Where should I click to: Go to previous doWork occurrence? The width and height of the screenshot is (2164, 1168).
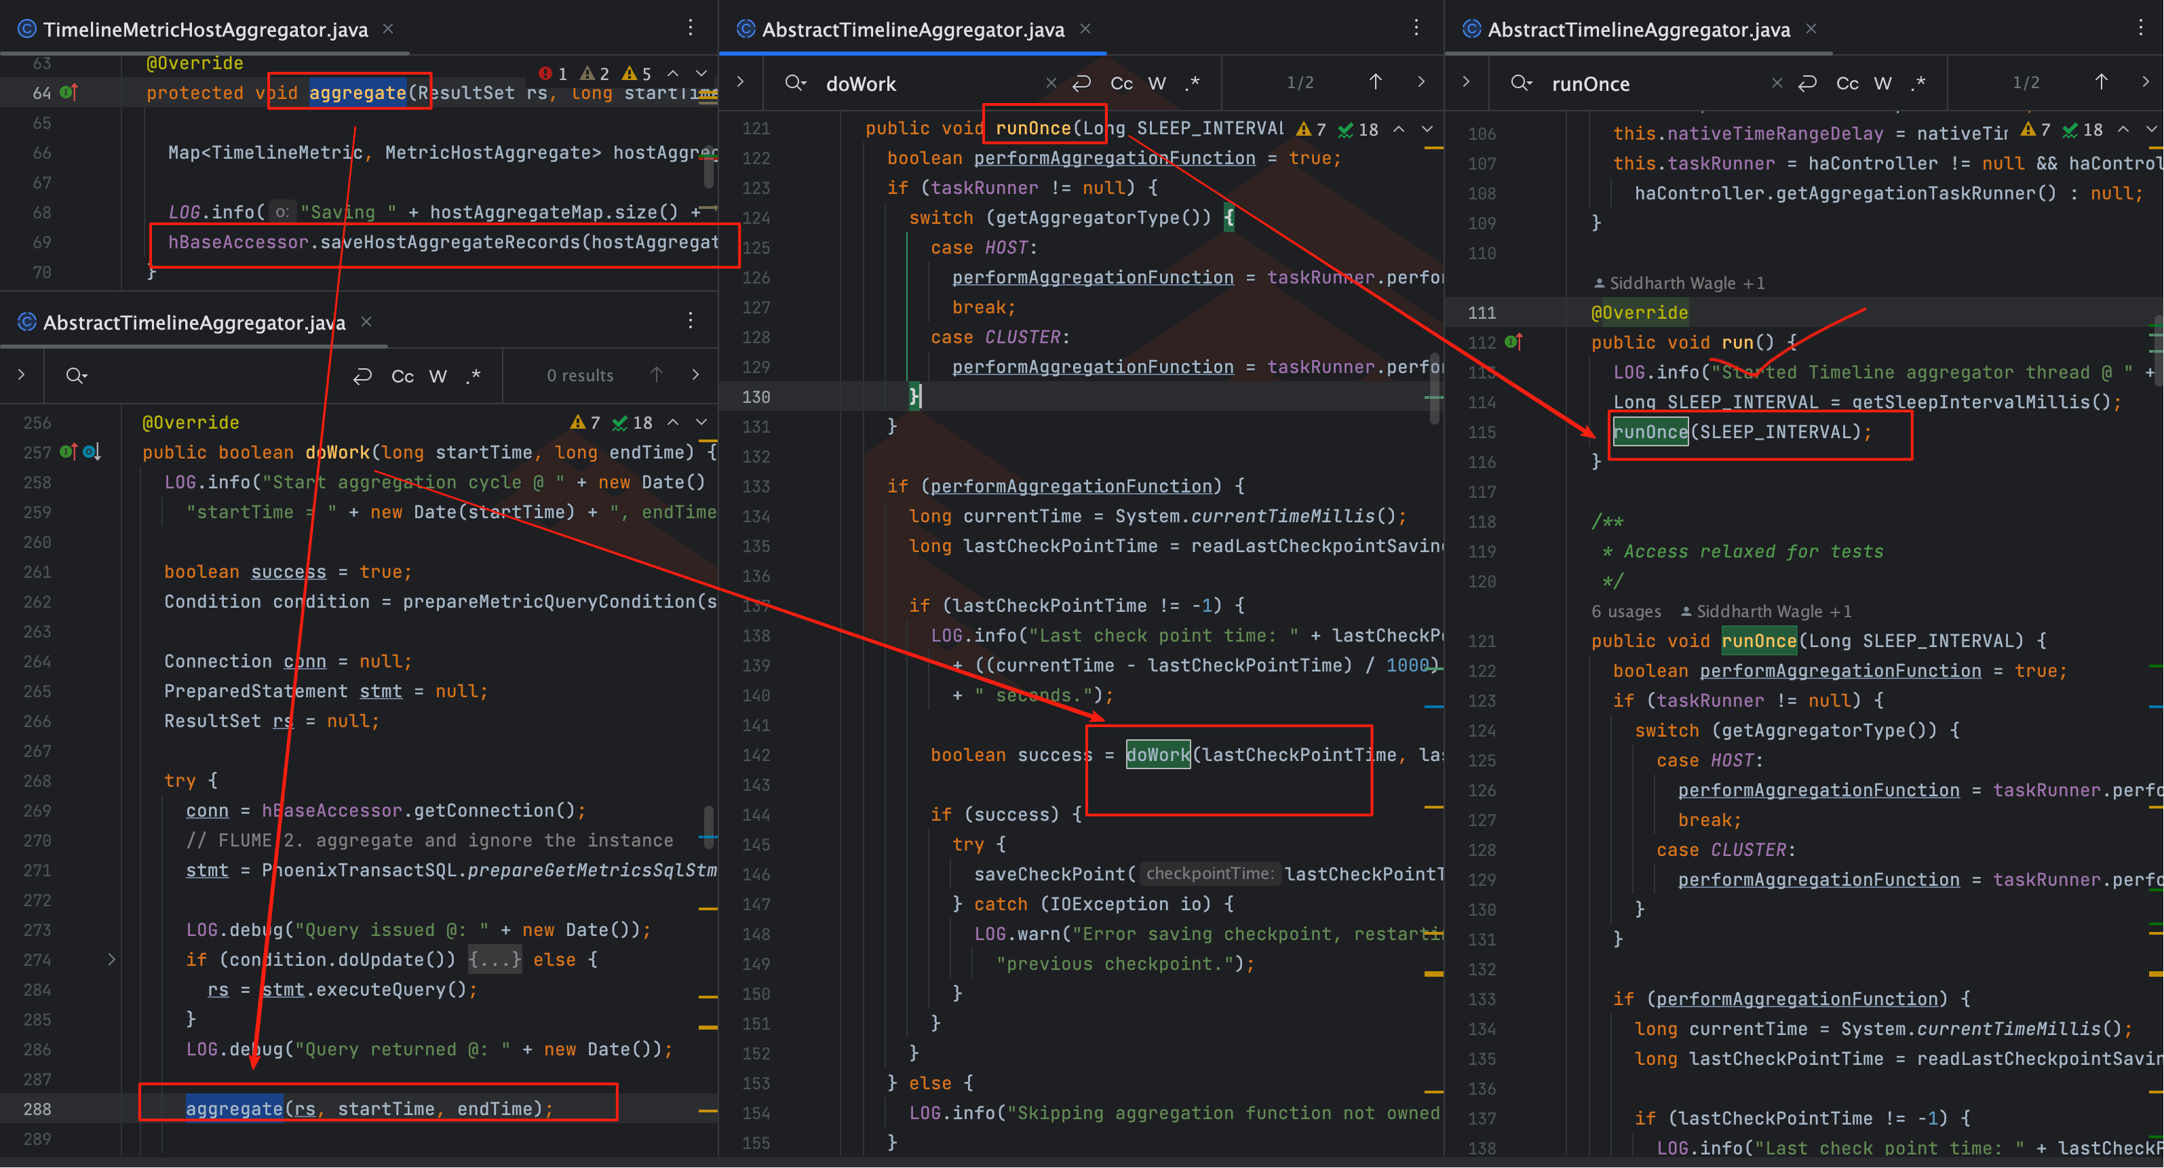pos(1375,81)
